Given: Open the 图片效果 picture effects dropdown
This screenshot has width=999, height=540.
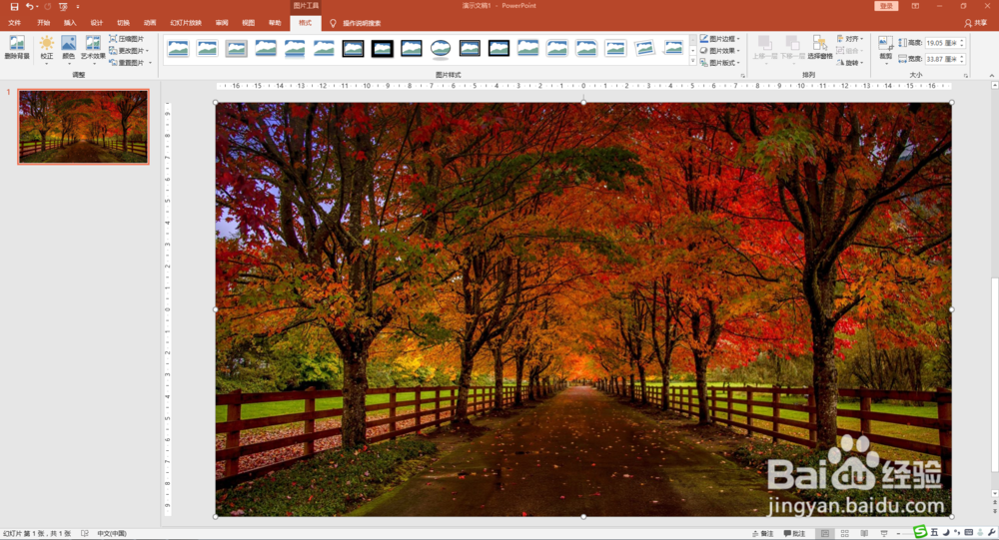Looking at the screenshot, I should point(720,51).
